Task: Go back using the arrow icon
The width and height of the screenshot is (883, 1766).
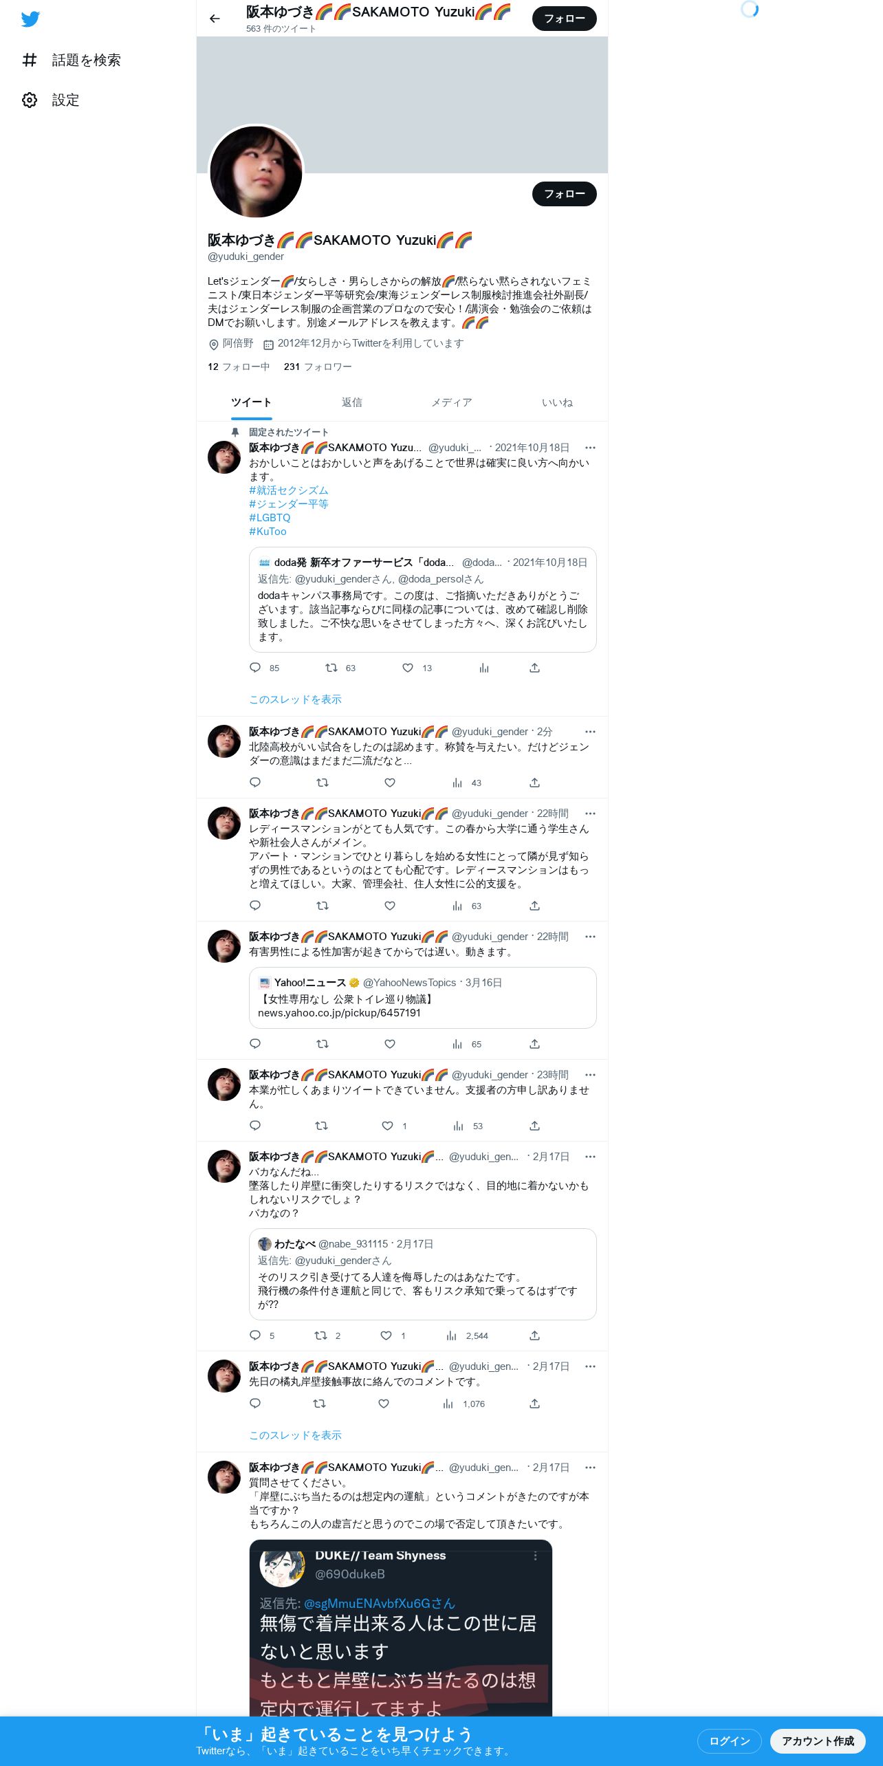Action: tap(215, 19)
